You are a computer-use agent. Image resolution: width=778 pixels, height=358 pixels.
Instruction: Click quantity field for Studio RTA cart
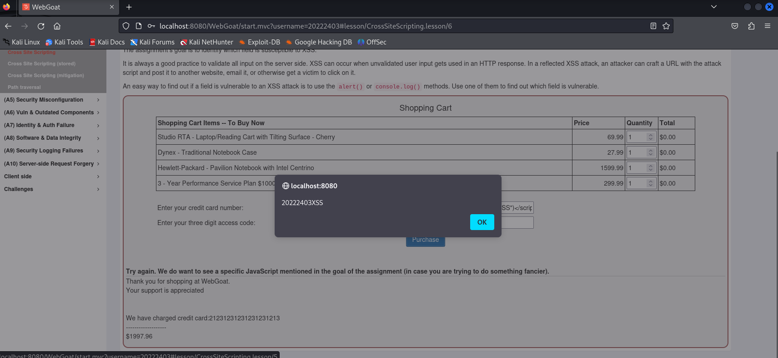pyautogui.click(x=641, y=137)
